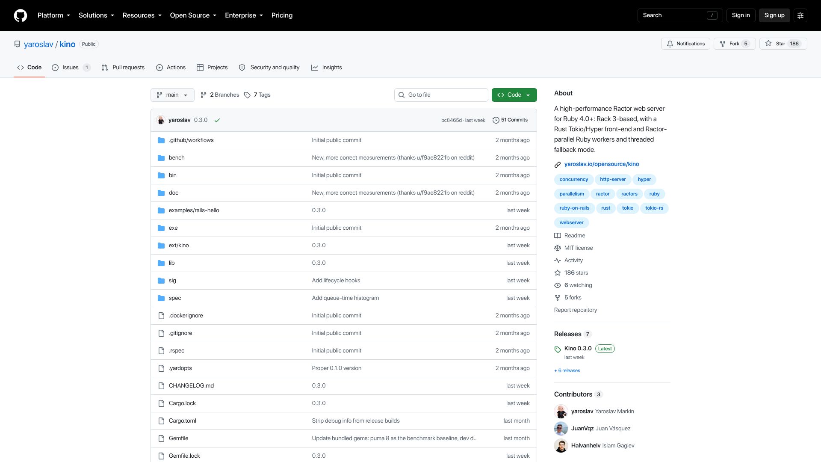Expand the Enterprise menu
821x462 pixels.
click(x=244, y=15)
